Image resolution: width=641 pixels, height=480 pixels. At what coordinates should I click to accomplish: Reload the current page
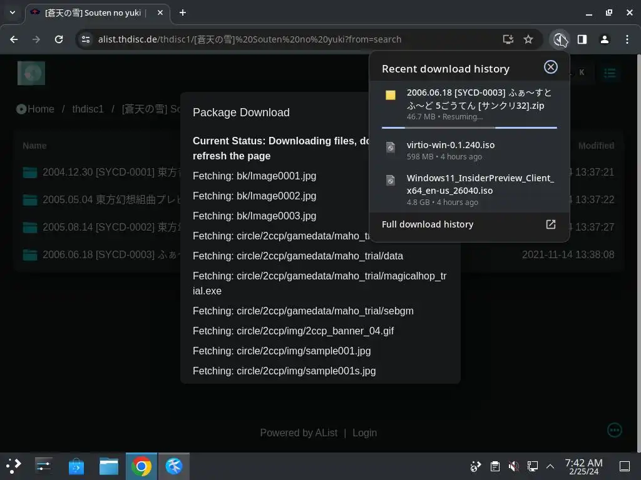coord(59,39)
